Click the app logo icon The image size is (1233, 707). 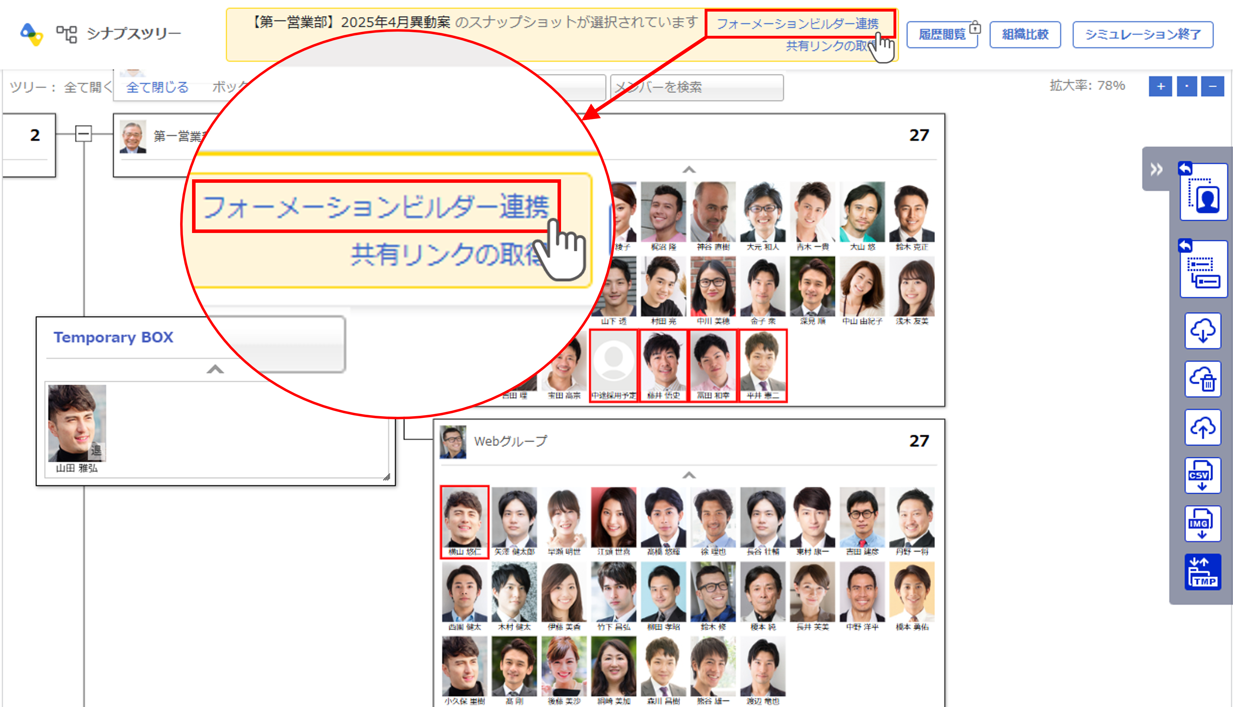point(31,34)
